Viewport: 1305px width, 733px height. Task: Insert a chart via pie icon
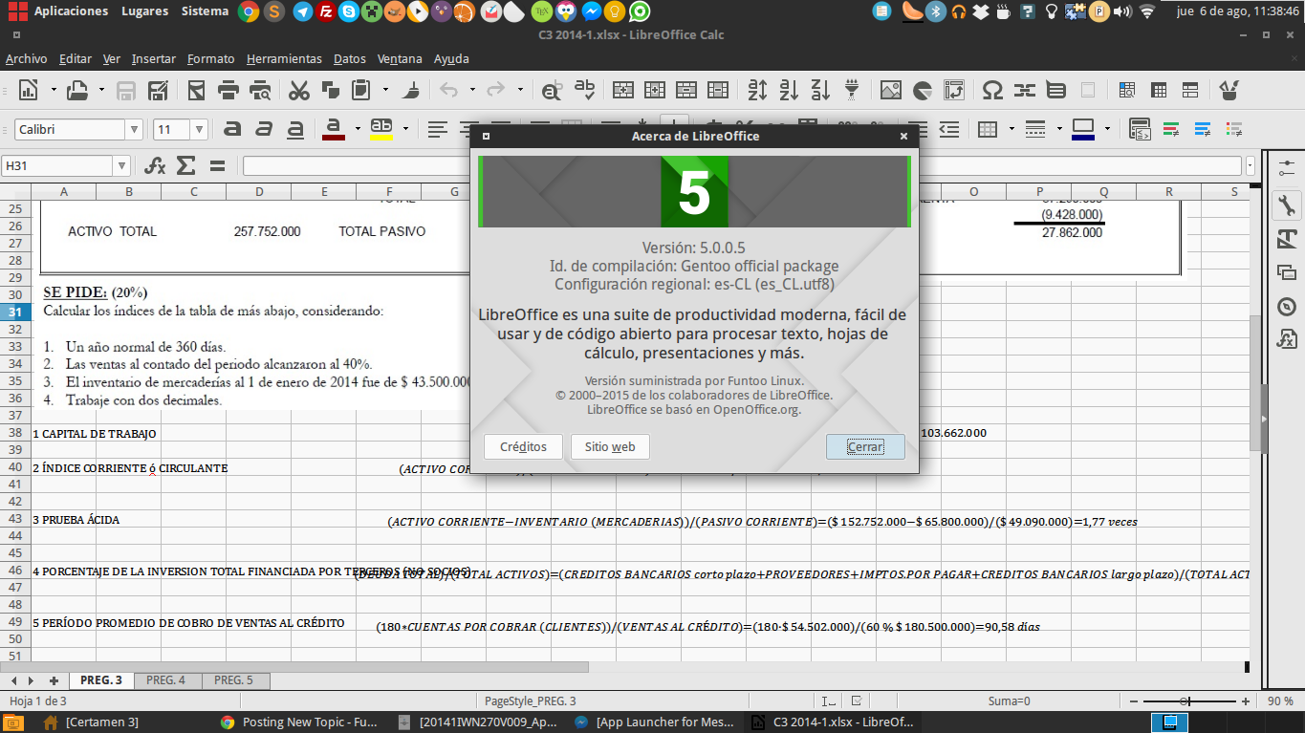click(923, 91)
